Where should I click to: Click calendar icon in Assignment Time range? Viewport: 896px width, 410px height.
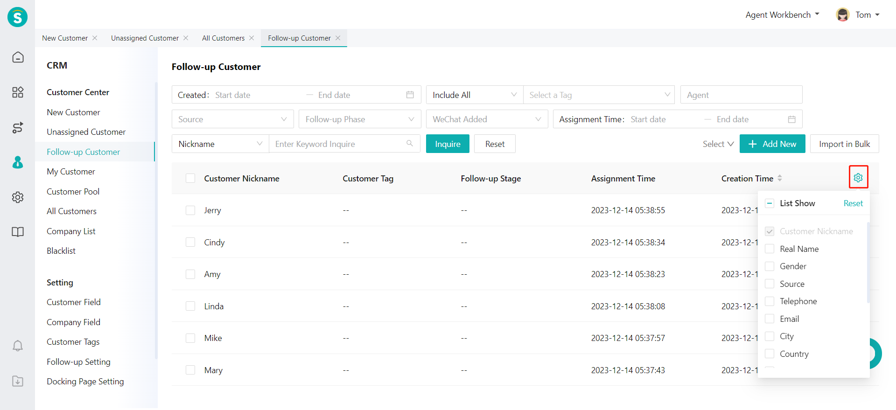pyautogui.click(x=792, y=119)
